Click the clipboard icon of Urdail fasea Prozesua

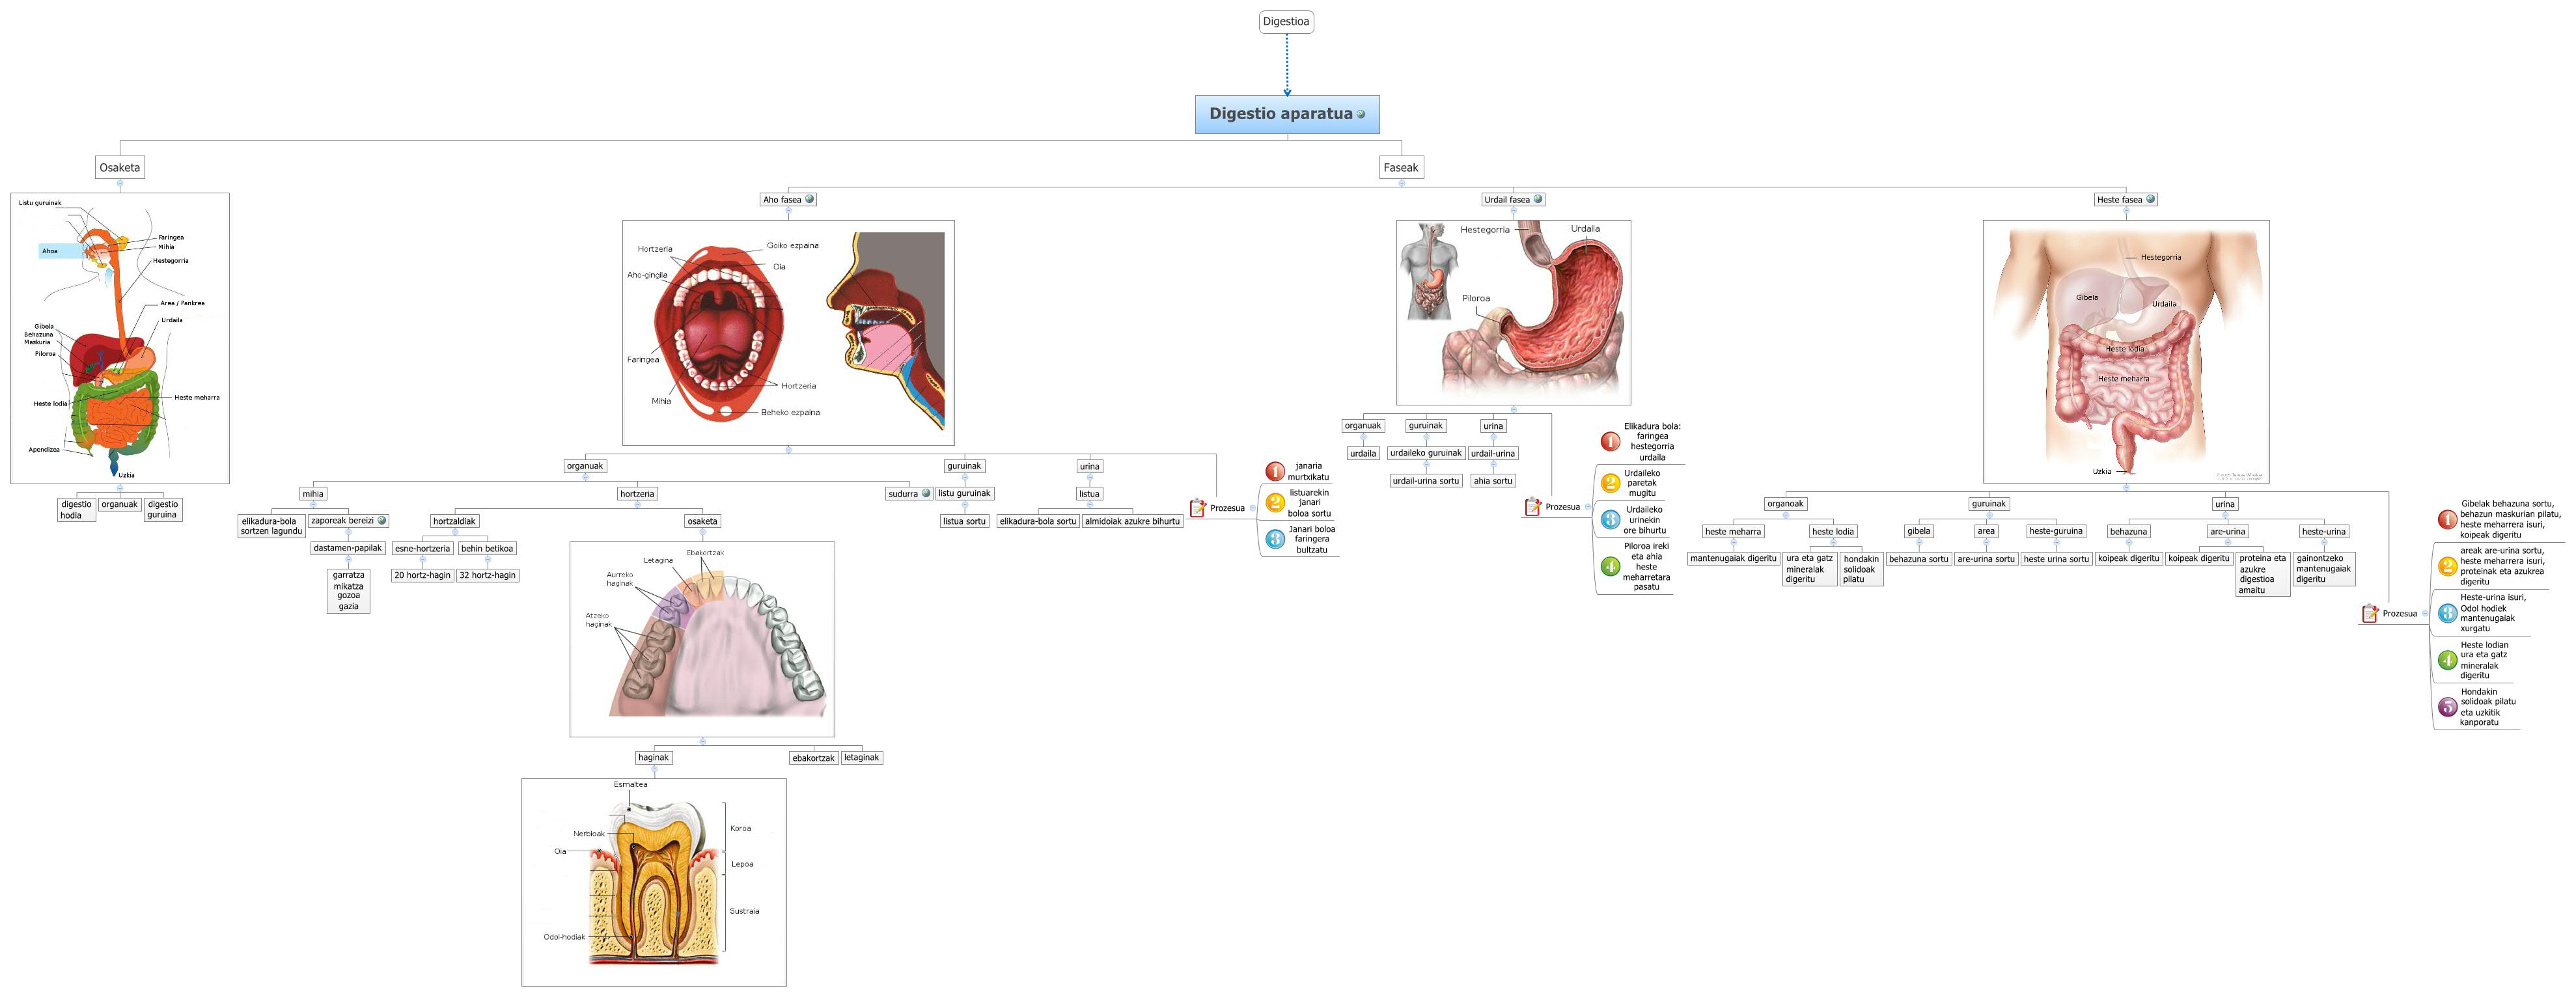[x=1532, y=507]
